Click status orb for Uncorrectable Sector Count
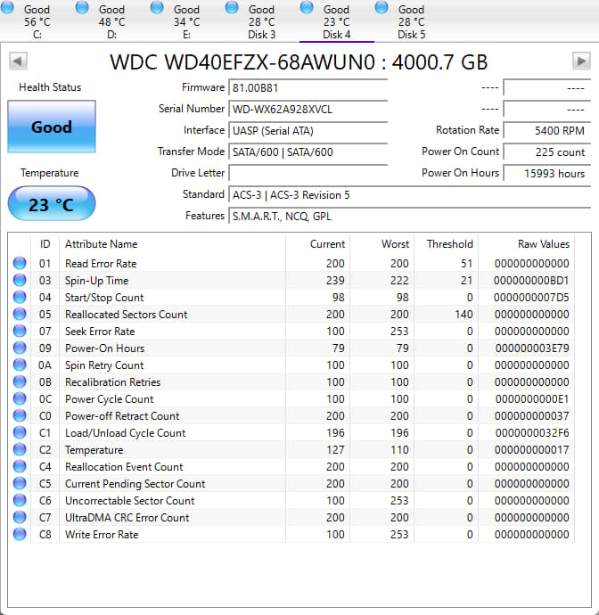 (x=20, y=500)
